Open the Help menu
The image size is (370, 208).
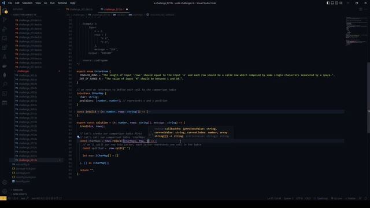coord(72,3)
